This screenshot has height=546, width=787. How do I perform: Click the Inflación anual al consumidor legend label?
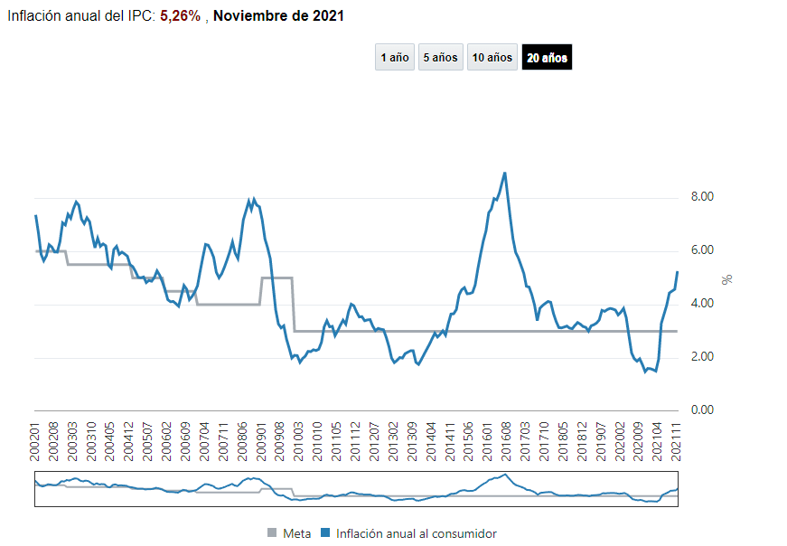click(x=416, y=533)
